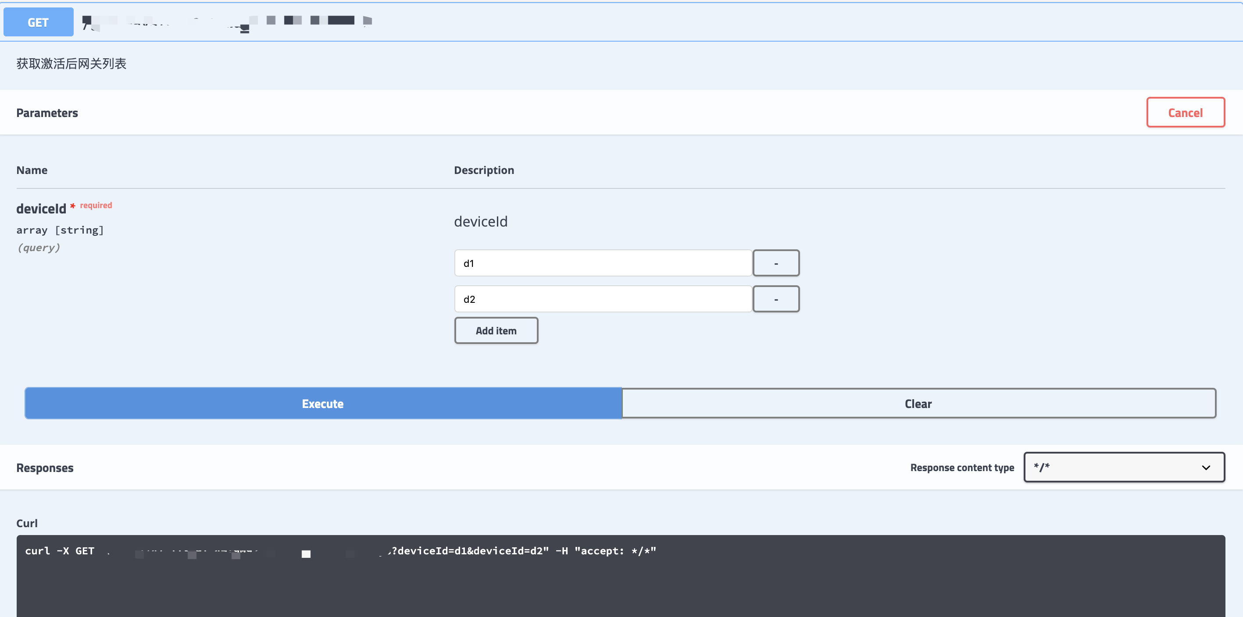Click the minus button next to d2
This screenshot has height=617, width=1243.
click(x=775, y=299)
